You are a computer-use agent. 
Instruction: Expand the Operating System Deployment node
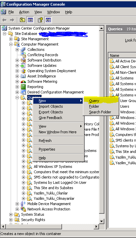click(x=17, y=71)
